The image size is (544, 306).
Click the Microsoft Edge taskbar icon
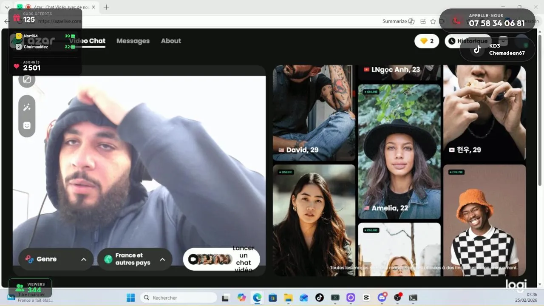(257, 297)
